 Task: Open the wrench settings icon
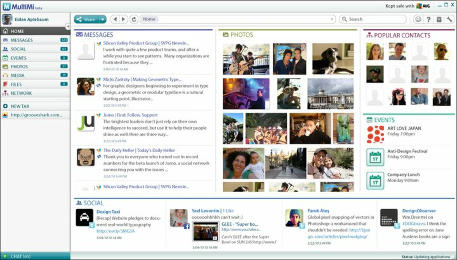tap(449, 19)
